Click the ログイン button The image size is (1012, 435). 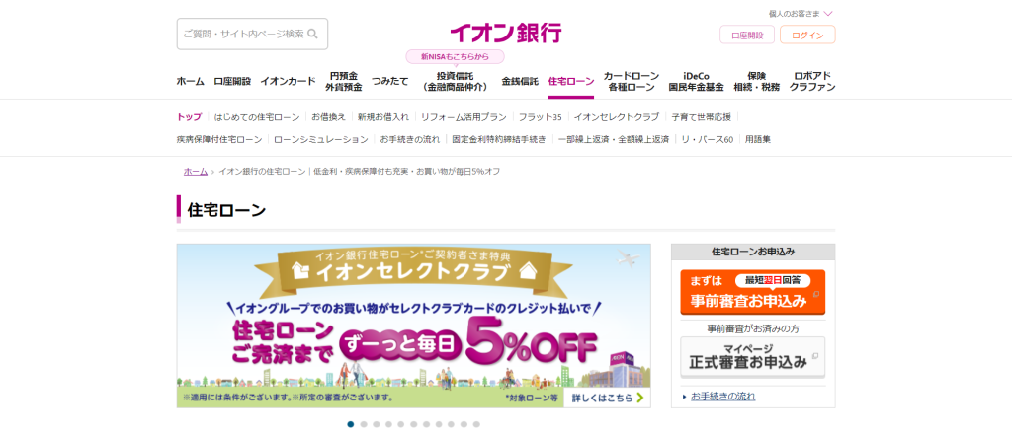[807, 35]
